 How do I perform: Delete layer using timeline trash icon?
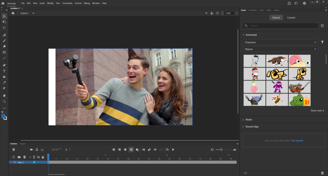click(x=24, y=157)
